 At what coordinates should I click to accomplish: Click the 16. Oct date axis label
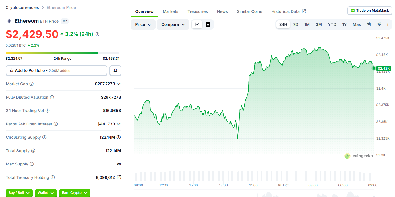[283, 185]
